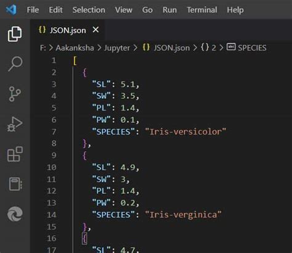The image size is (292, 253).
Task: Click the "SW": 3.5 entry
Action: [116, 96]
